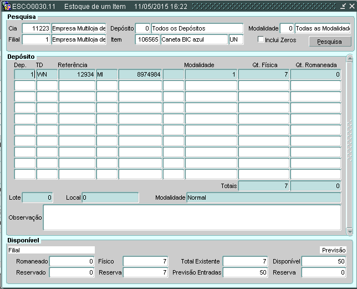Screen dimensions: 357x289
Task: Click the Pesquisa search button
Action: coord(330,42)
